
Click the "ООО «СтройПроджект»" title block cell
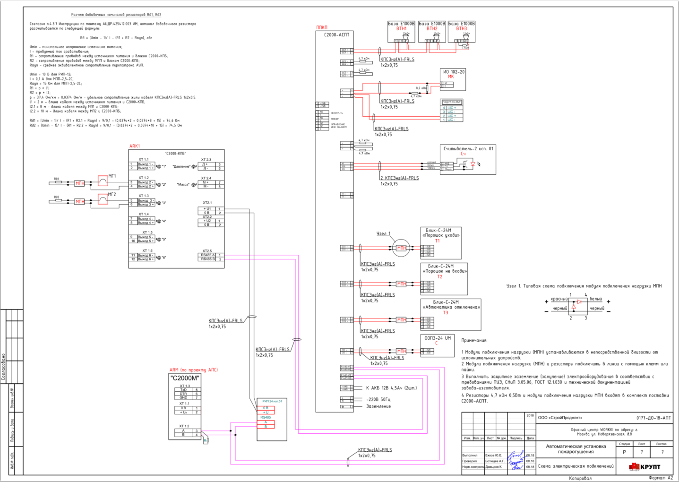pyautogui.click(x=560, y=418)
